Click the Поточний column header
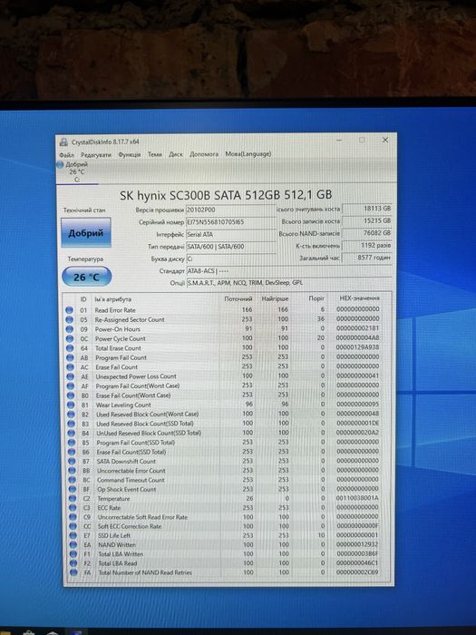Image resolution: width=476 pixels, height=635 pixels. (x=238, y=298)
